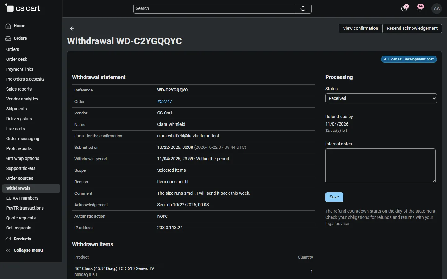
Task: Click the License: Development host badge
Action: point(409,59)
